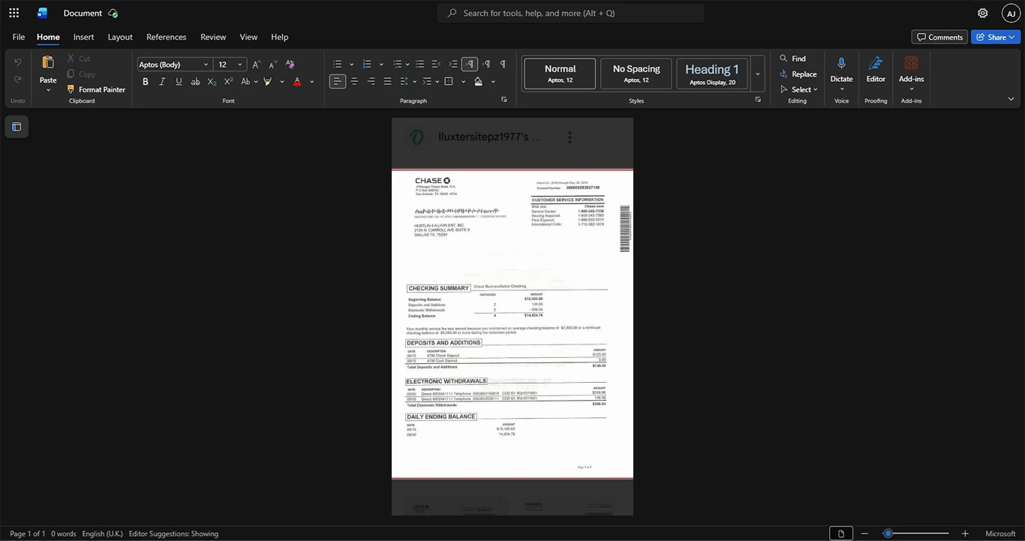The width and height of the screenshot is (1025, 541).
Task: Click the zoom slider handle
Action: click(x=888, y=533)
